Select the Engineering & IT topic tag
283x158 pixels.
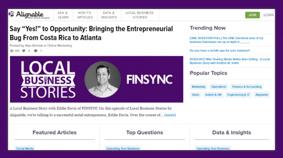click(x=238, y=95)
